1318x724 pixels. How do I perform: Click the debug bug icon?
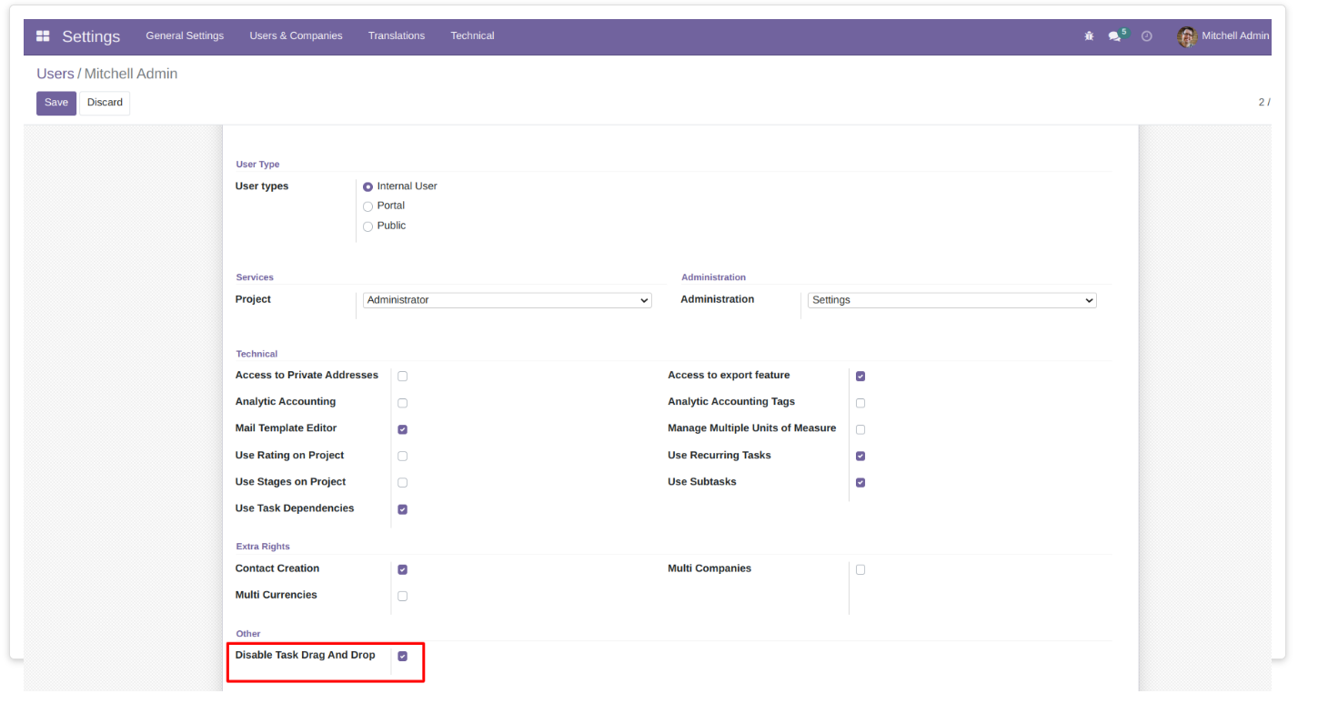click(1089, 36)
